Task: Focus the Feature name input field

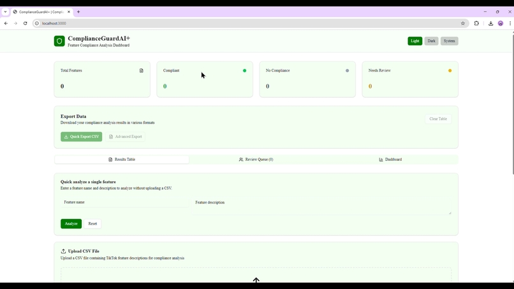Action: click(124, 202)
